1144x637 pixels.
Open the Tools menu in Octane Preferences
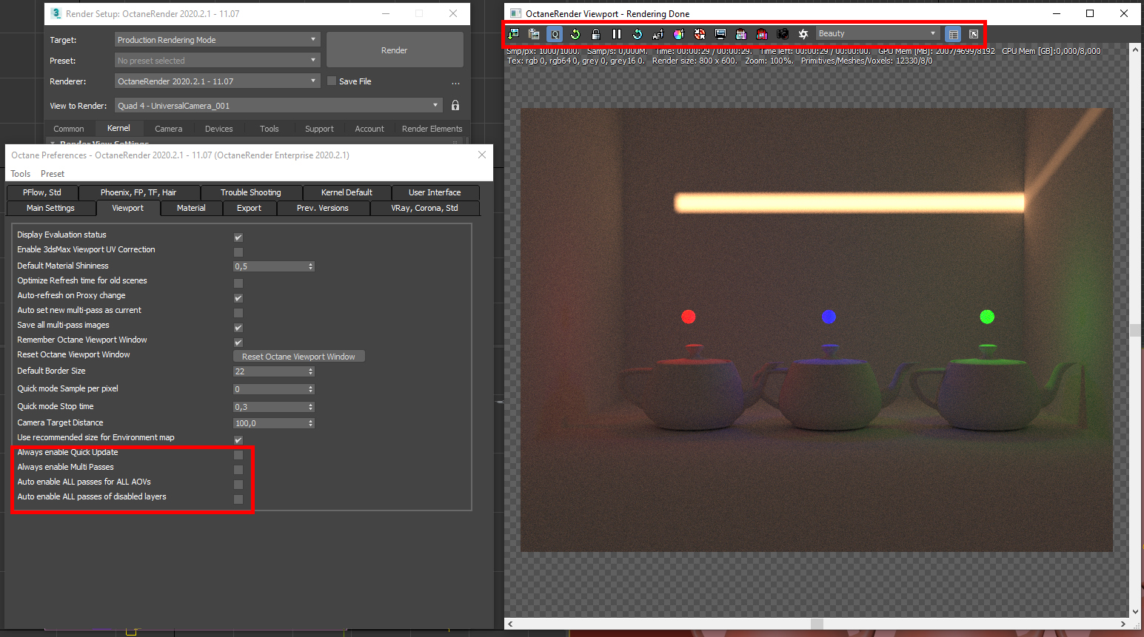tap(21, 174)
